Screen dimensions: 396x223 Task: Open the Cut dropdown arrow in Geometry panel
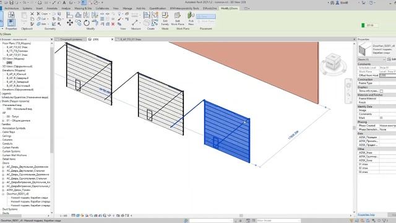pyautogui.click(x=48, y=19)
